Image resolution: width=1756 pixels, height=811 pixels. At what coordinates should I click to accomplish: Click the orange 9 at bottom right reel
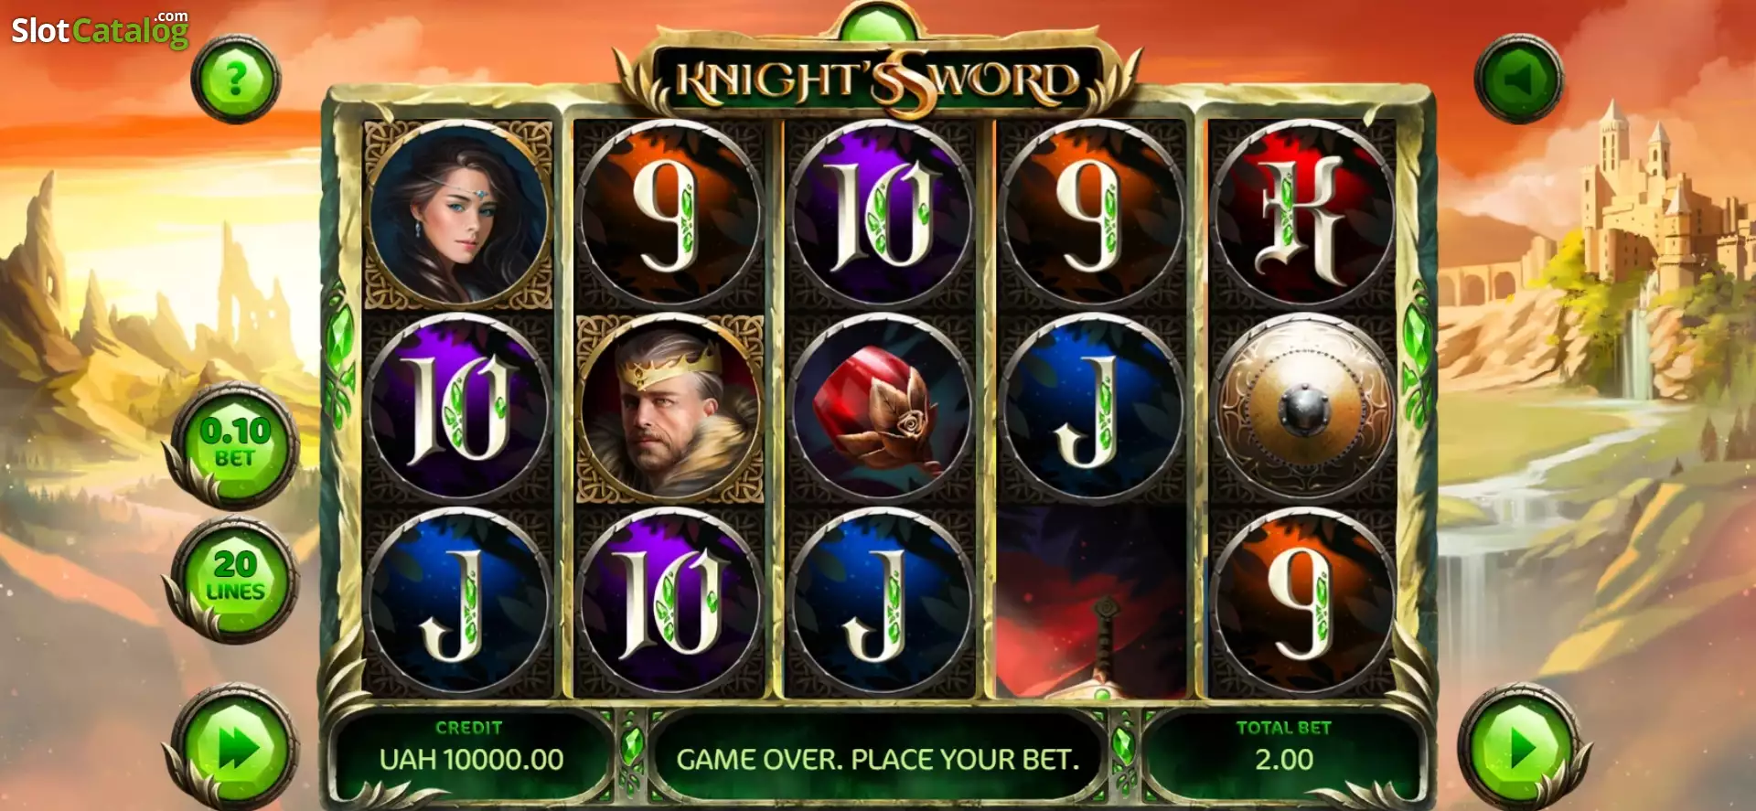pyautogui.click(x=1303, y=602)
